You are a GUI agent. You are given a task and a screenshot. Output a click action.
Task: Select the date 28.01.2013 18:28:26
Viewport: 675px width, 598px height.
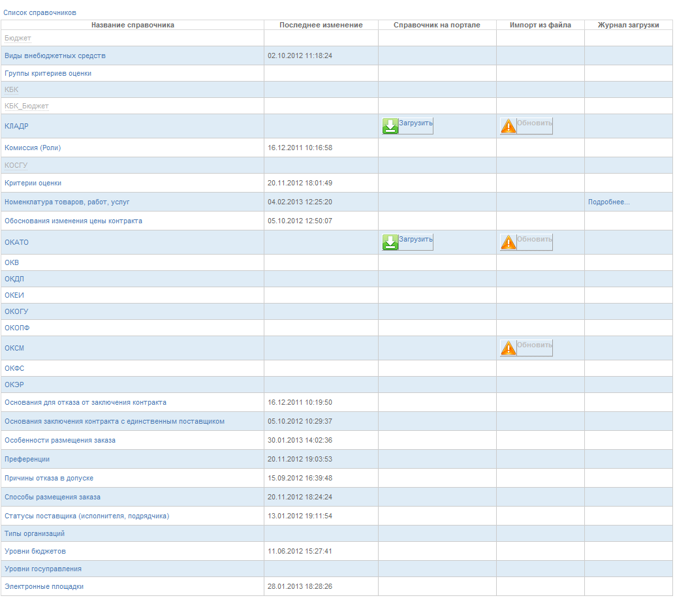pos(300,587)
